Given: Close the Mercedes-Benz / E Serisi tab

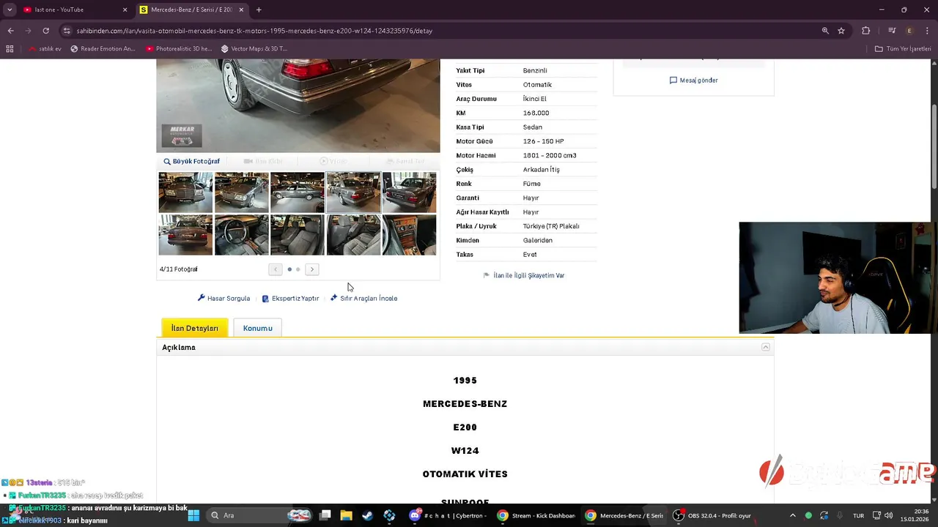Looking at the screenshot, I should click(x=240, y=10).
